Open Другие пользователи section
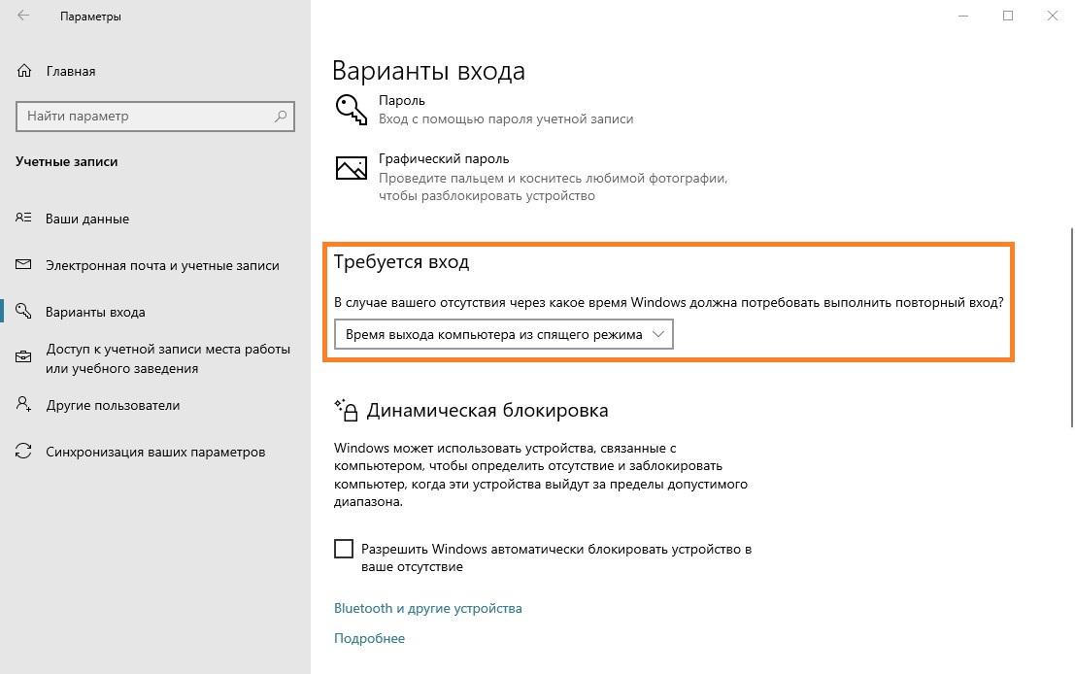The width and height of the screenshot is (1075, 674). point(113,405)
